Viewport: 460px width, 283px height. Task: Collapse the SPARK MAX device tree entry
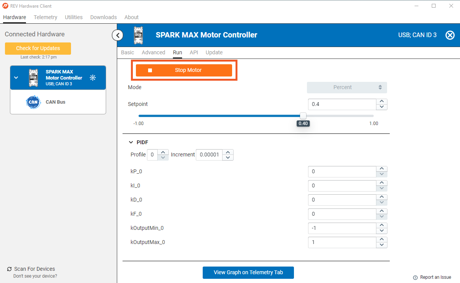pos(16,78)
